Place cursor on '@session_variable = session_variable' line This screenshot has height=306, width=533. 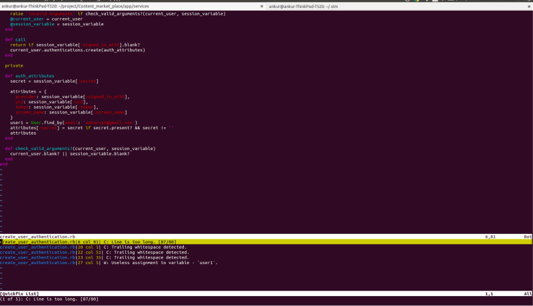[57, 24]
